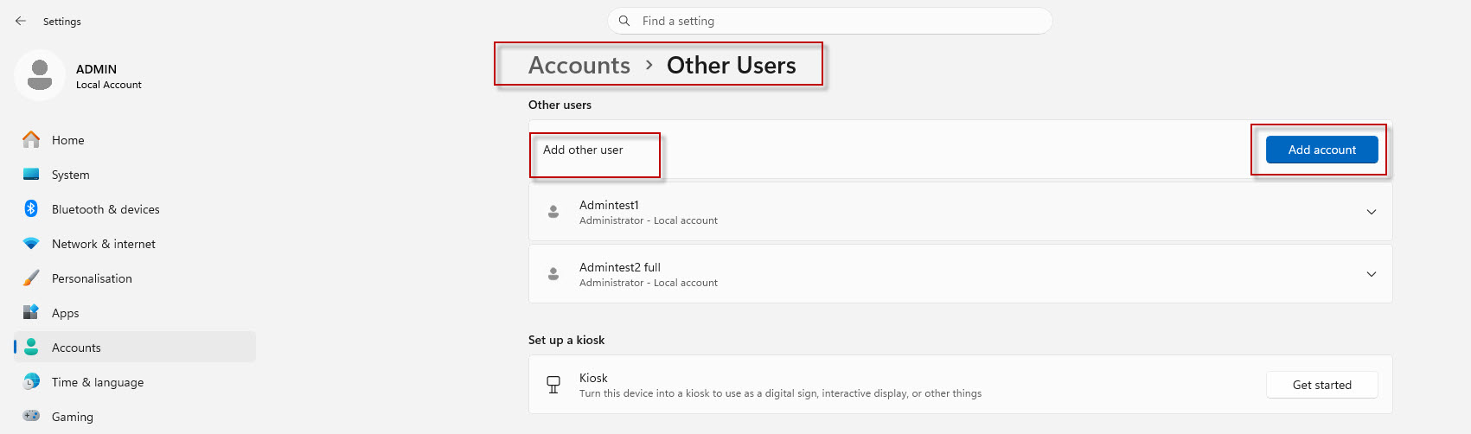Click the ADMIN account name

96,69
